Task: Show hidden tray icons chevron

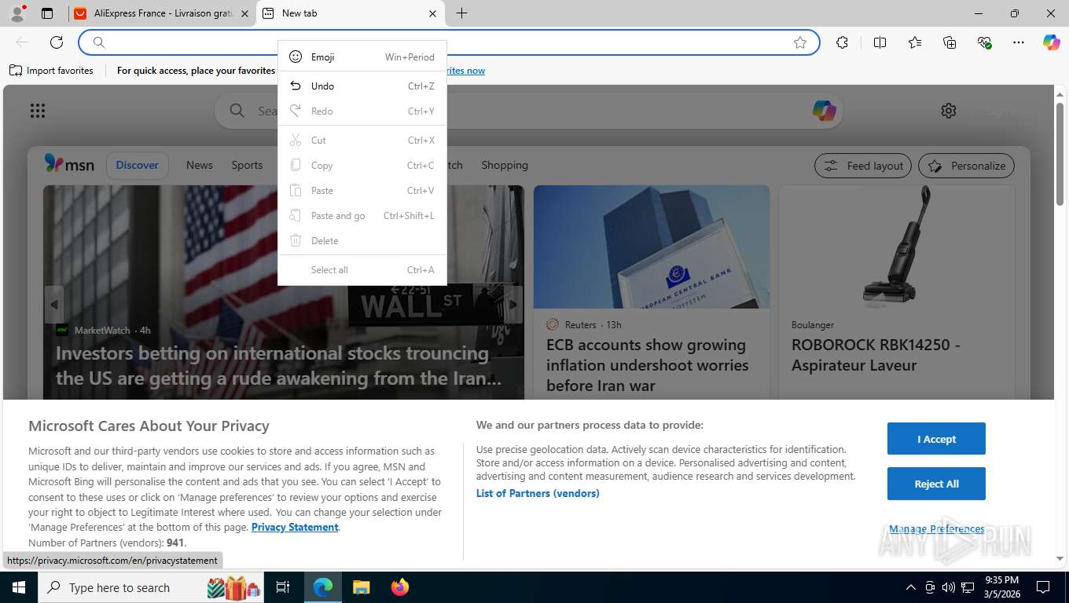Action: click(911, 587)
